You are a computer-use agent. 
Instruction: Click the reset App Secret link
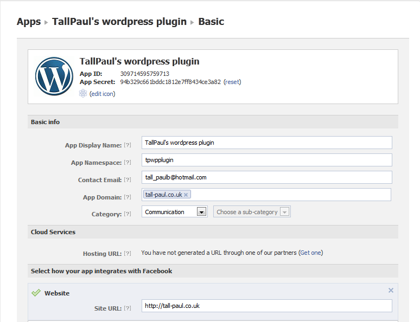tap(232, 82)
